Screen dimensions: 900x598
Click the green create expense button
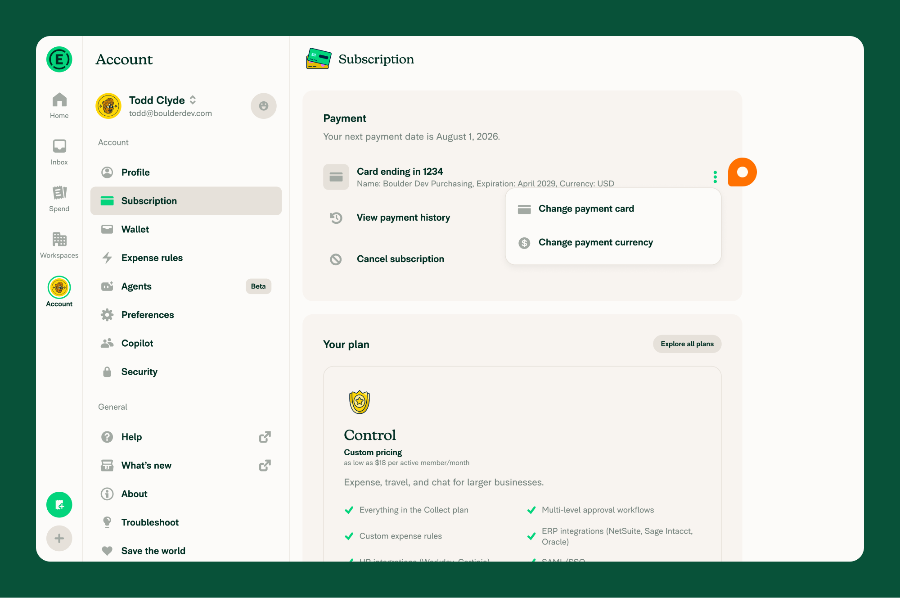pyautogui.click(x=59, y=505)
